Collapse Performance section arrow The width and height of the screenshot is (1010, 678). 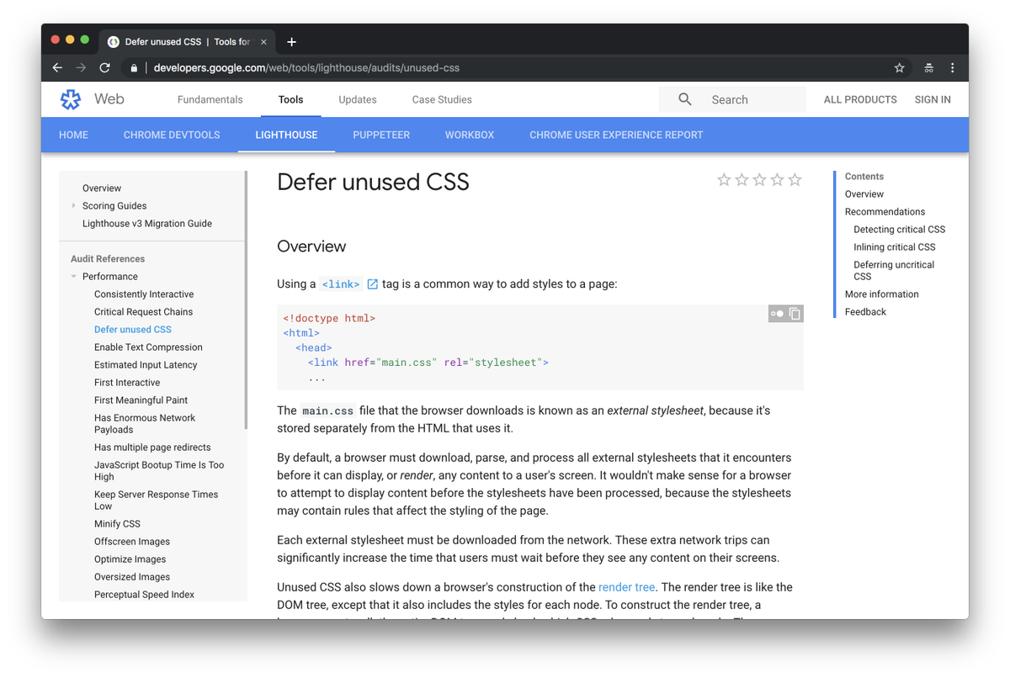(74, 277)
